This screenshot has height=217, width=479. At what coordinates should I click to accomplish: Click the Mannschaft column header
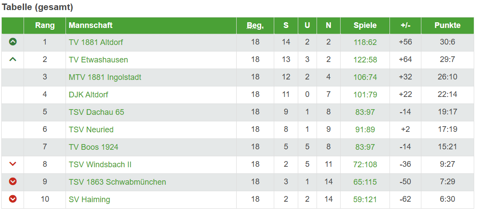coord(90,25)
